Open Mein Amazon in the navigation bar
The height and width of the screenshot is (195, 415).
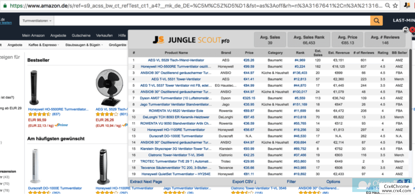(33, 36)
